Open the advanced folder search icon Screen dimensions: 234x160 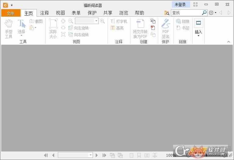pyautogui.click(x=167, y=13)
